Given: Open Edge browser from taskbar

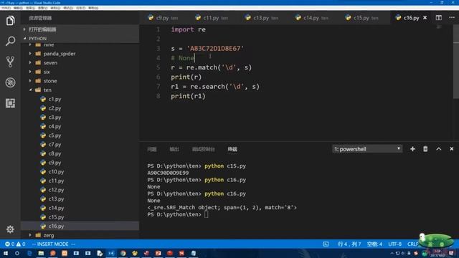Looking at the screenshot, I should click(x=29, y=253).
